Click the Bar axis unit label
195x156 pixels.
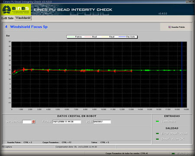8,36
